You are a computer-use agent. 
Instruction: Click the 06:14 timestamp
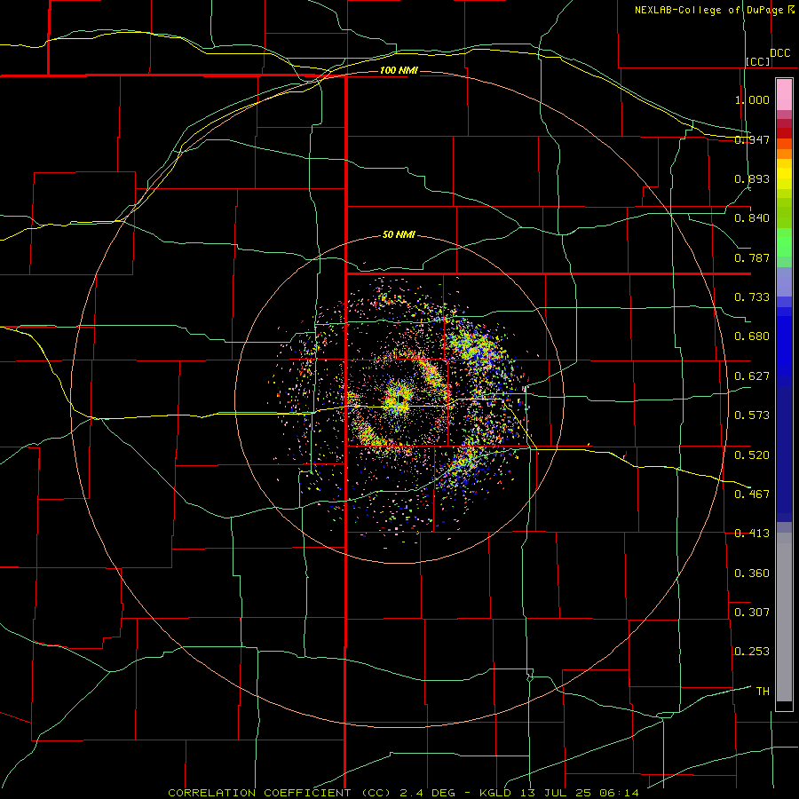pos(619,793)
